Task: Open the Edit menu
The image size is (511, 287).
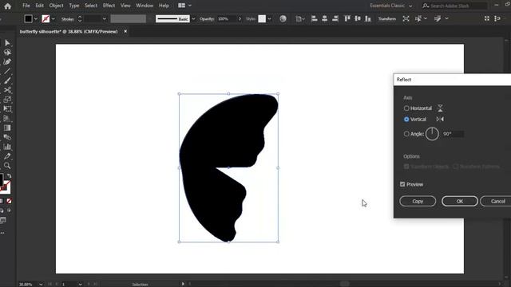Action: click(39, 6)
